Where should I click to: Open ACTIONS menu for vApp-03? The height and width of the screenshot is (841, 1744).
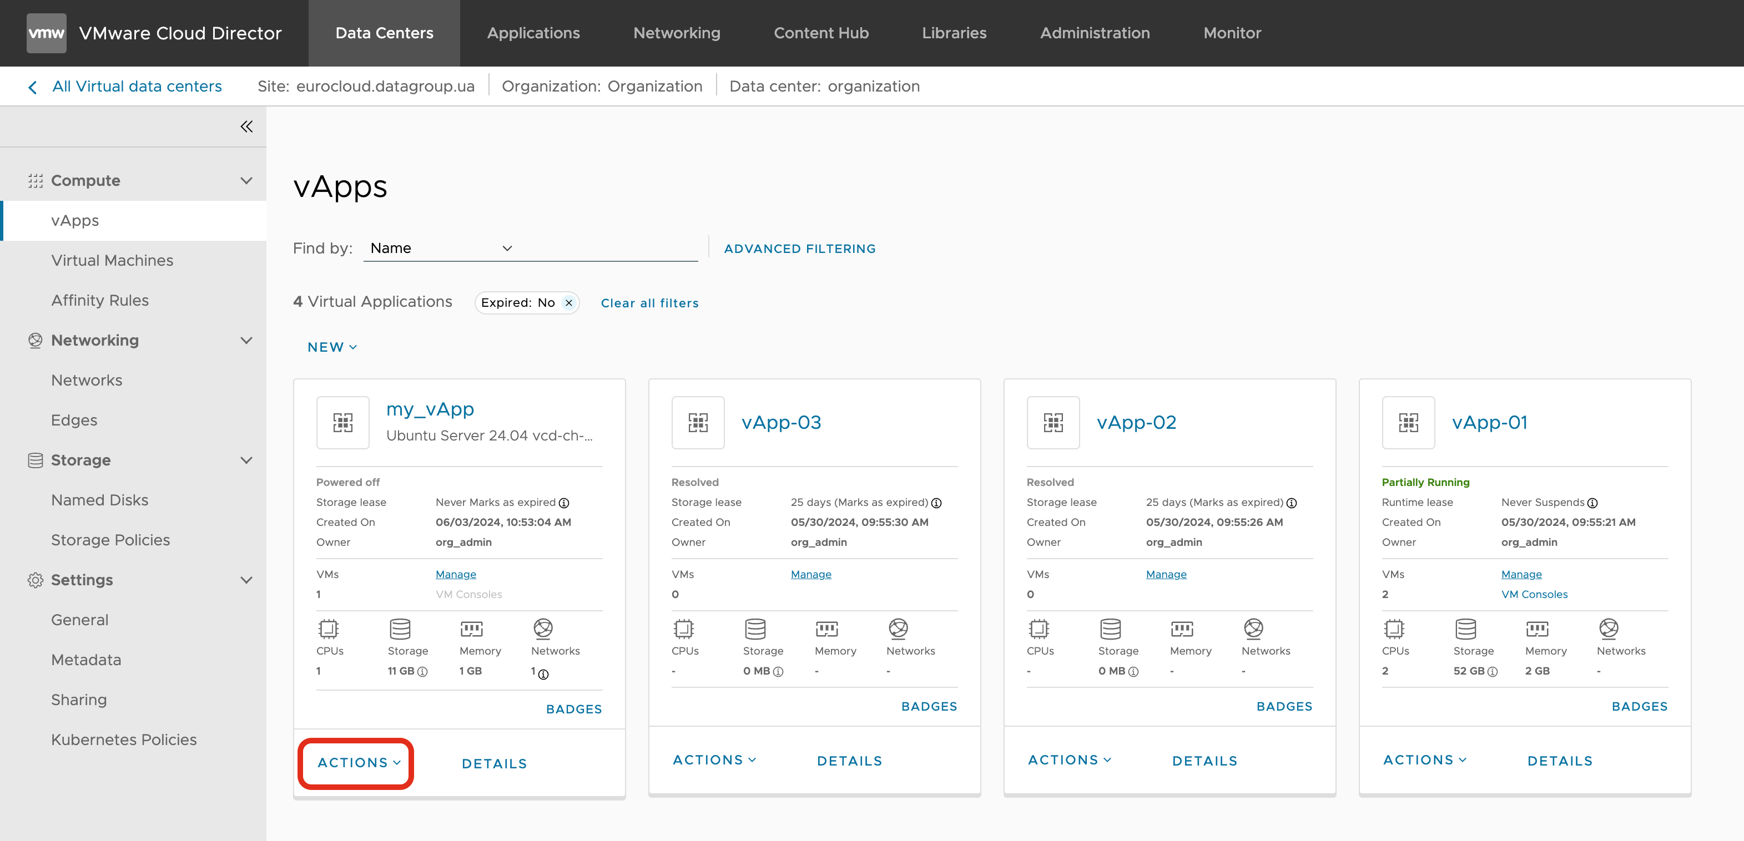click(714, 760)
